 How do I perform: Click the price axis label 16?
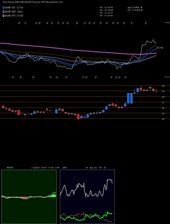[163, 108]
